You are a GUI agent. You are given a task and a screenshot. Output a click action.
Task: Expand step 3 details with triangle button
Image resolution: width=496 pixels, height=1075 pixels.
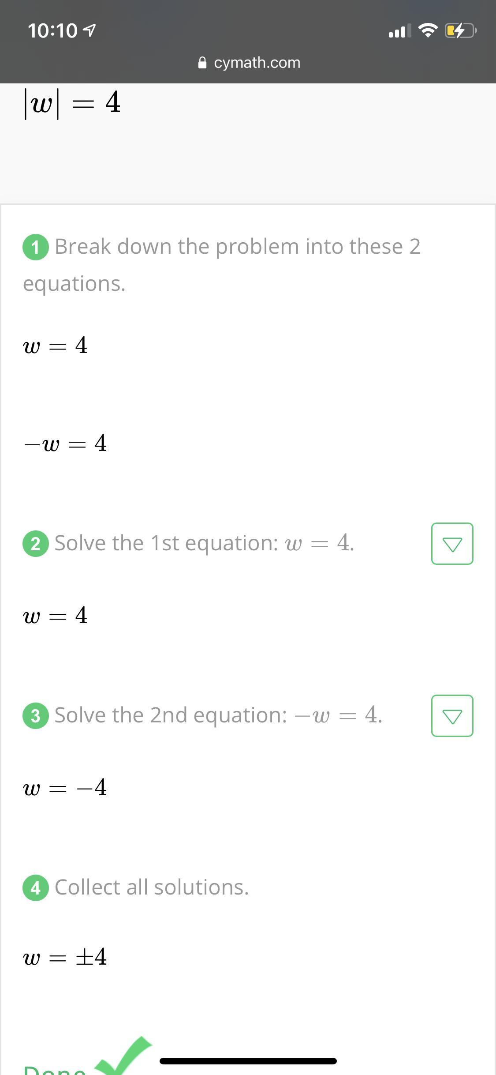point(452,716)
